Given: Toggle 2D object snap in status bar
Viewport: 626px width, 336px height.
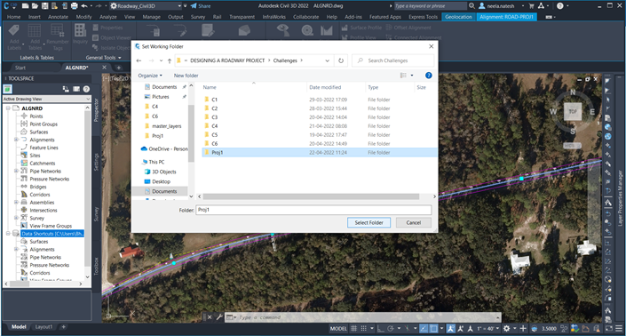Looking at the screenshot, I should point(433,328).
